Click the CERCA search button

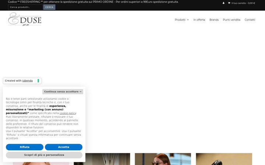coord(49,7)
